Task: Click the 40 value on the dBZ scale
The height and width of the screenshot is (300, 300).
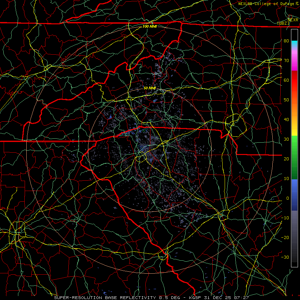Action: click(286, 120)
